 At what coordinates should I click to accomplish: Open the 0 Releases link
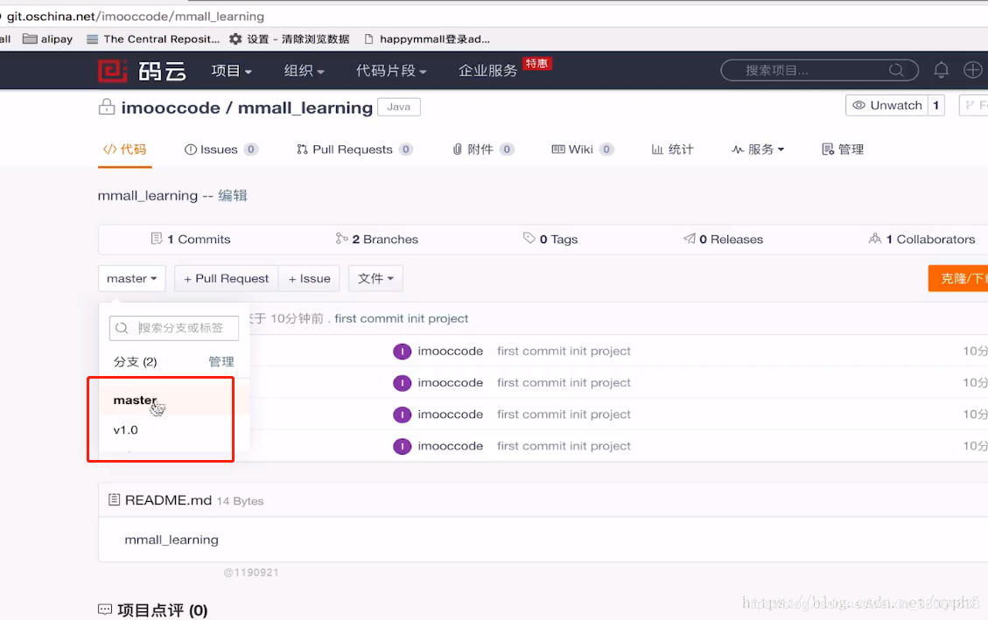click(x=724, y=240)
